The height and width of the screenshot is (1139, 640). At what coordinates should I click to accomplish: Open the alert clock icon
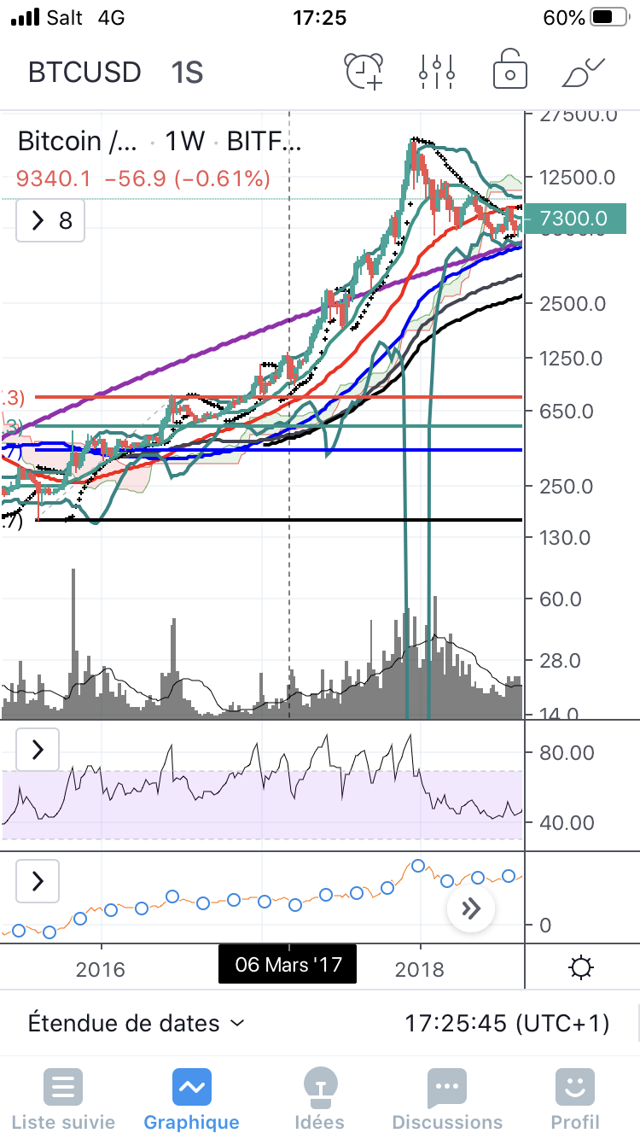(x=364, y=72)
